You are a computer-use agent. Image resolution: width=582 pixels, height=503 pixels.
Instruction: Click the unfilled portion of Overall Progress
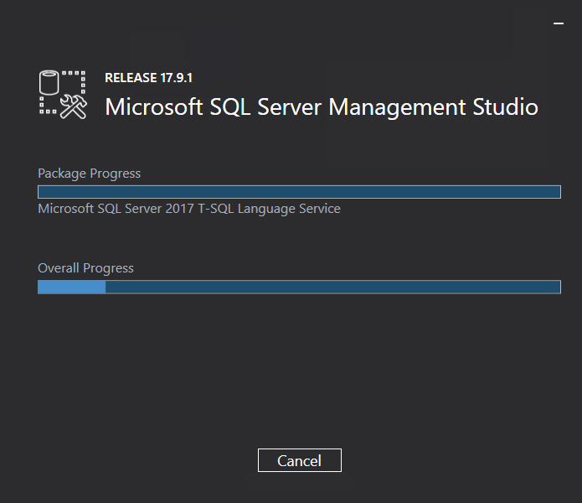pos(333,288)
